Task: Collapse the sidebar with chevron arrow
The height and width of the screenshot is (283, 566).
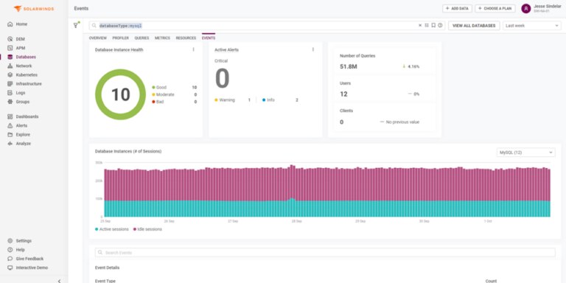Action: [59, 281]
